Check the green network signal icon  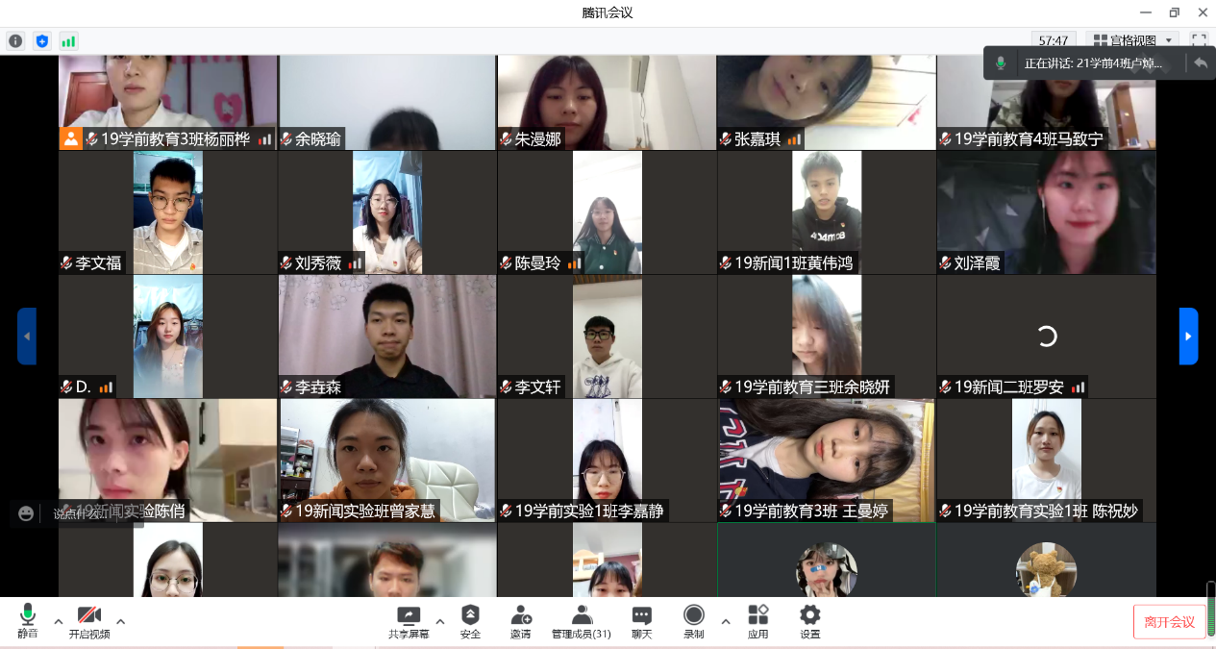(x=68, y=40)
